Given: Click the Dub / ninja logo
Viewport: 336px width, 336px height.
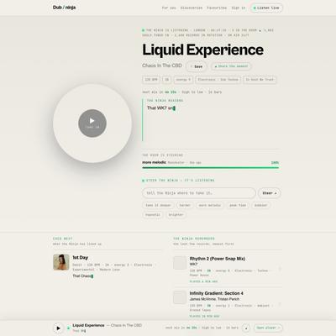Looking at the screenshot, I should pyautogui.click(x=64, y=8).
